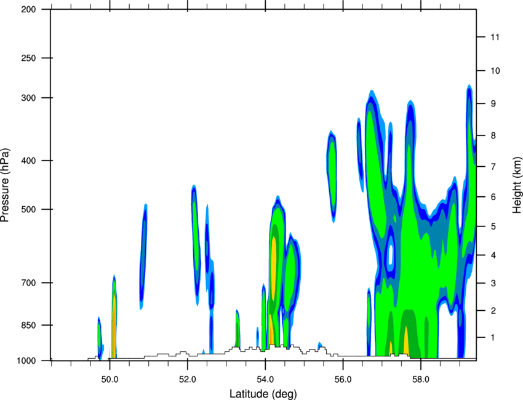Image resolution: width=523 pixels, height=400 pixels.
Task: Click the 6 km height label
Action: [493, 197]
